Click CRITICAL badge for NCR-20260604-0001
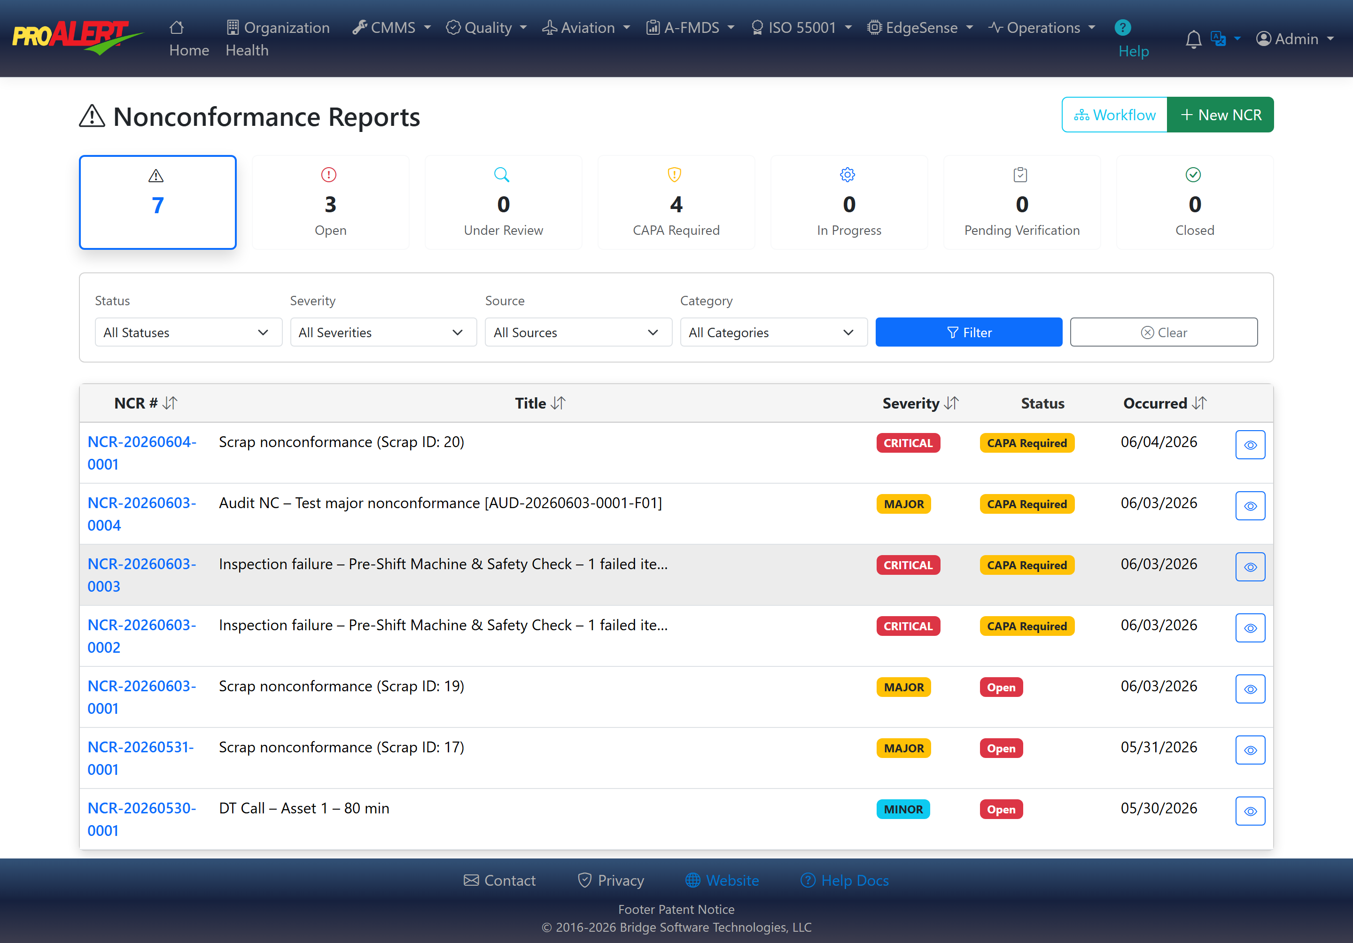Screen dimensions: 1353x943 908,443
